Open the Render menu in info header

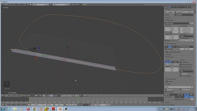coord(17,5)
